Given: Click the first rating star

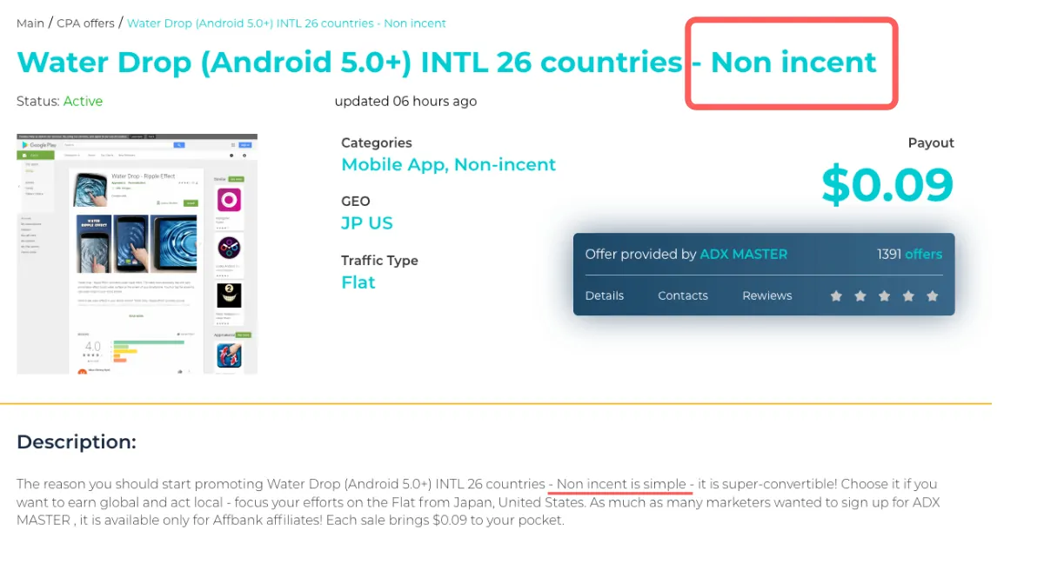Looking at the screenshot, I should (836, 296).
